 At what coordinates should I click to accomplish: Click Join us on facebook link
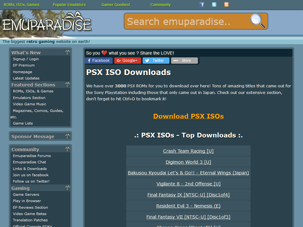[31, 175]
